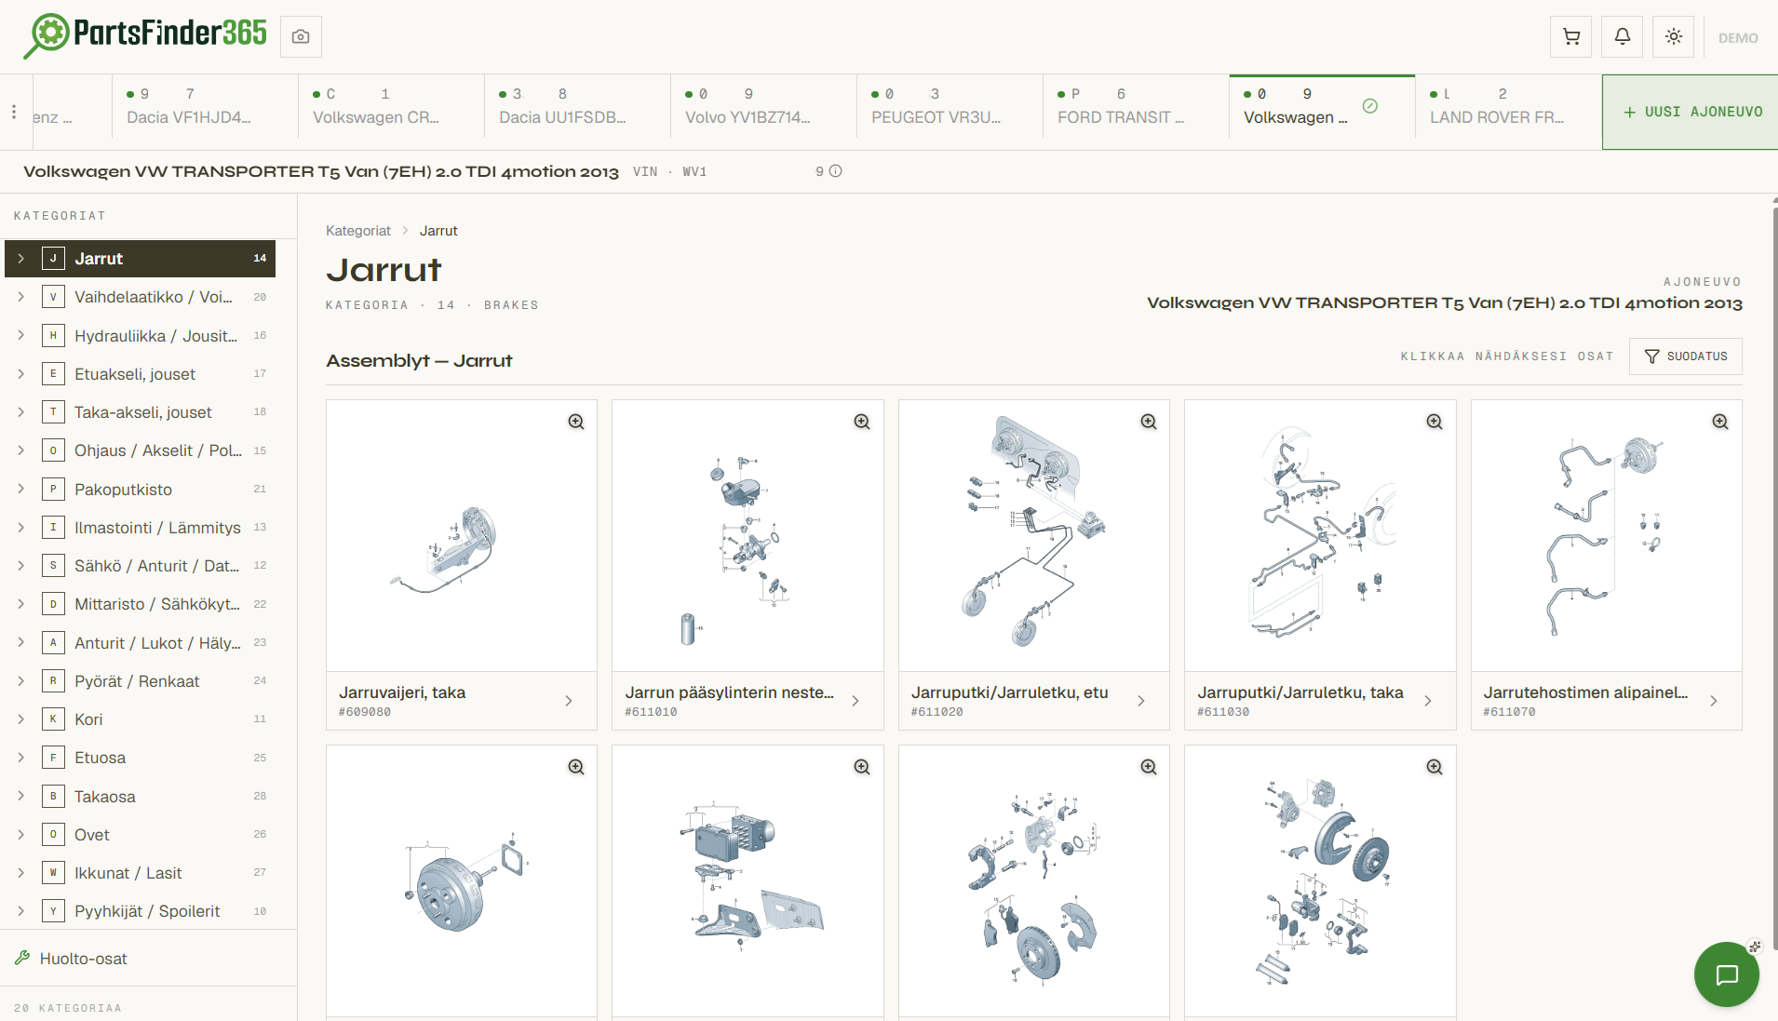This screenshot has width=1778, height=1021.
Task: Zoom the ABS unit diagram in second row
Action: (x=862, y=767)
